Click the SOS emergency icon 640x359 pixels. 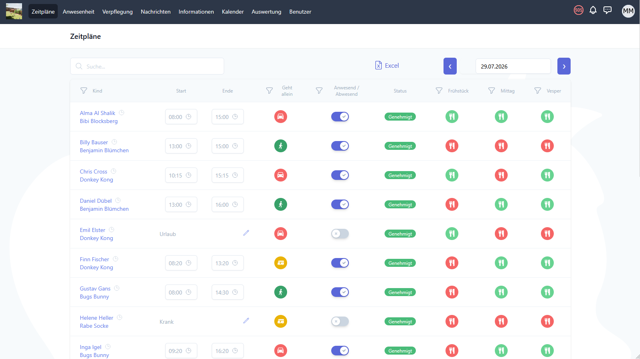click(x=578, y=10)
